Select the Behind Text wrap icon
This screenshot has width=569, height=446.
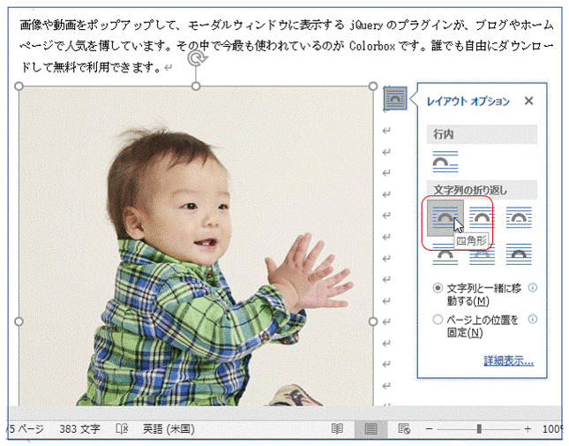click(x=482, y=255)
